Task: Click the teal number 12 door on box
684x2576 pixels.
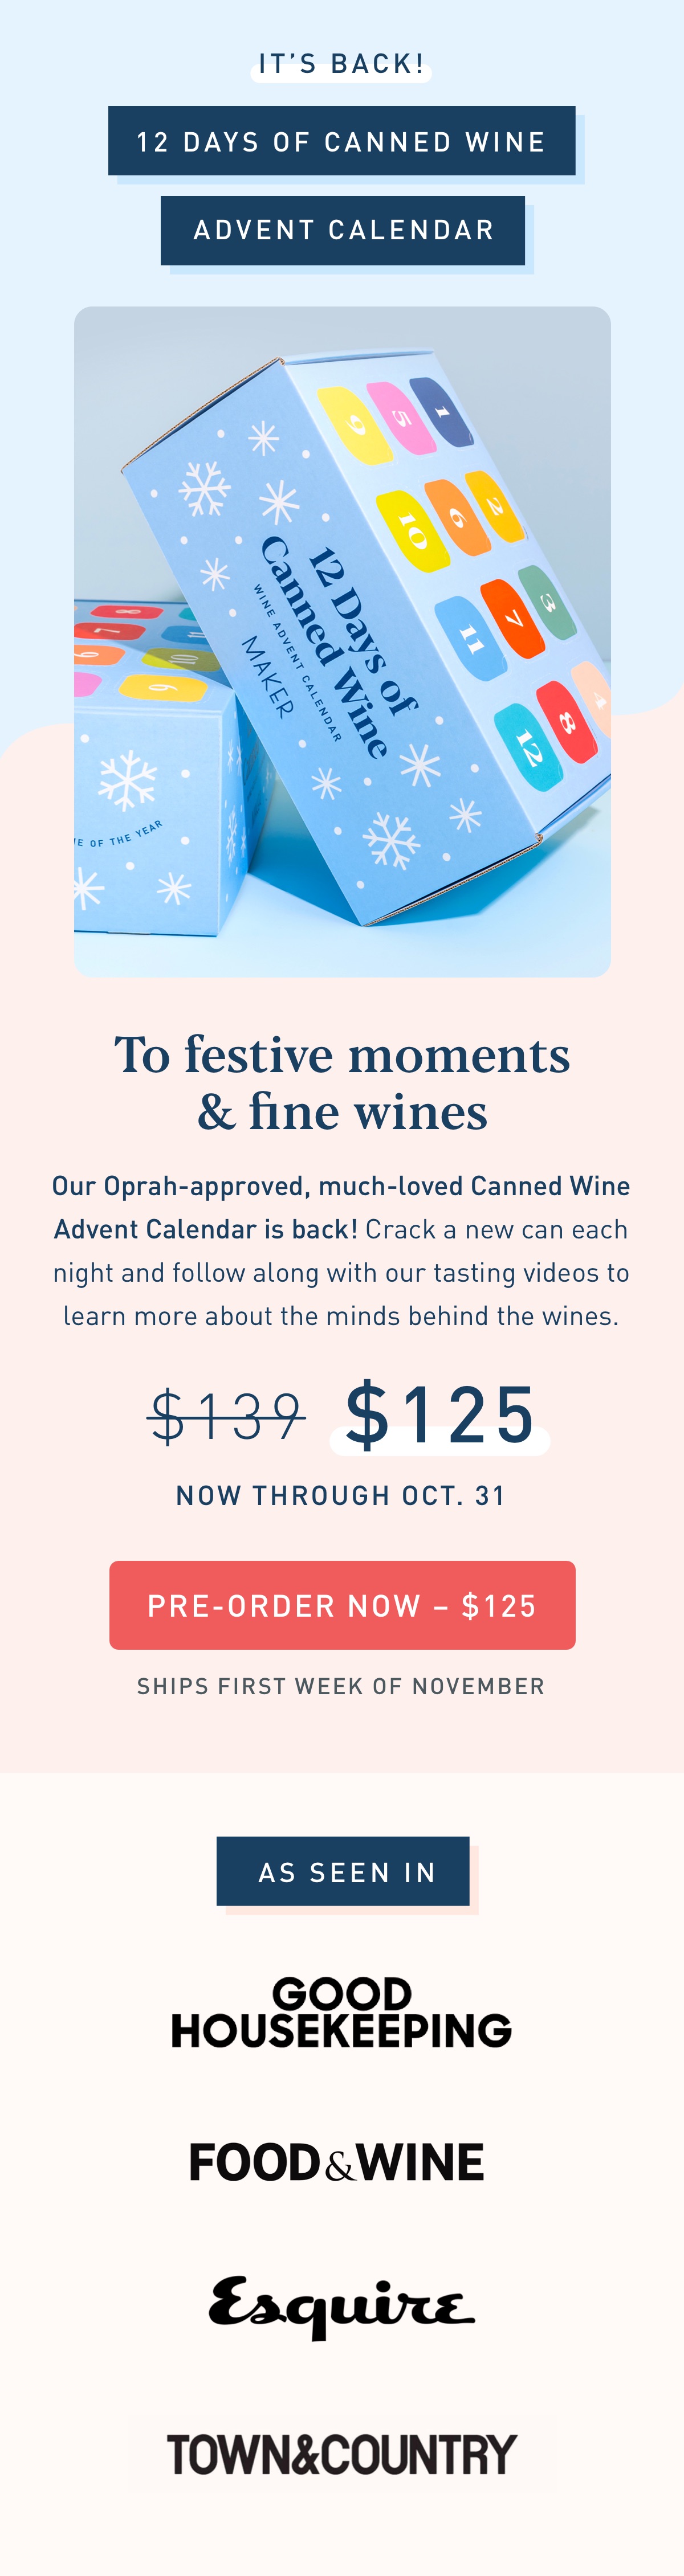Action: tap(528, 747)
